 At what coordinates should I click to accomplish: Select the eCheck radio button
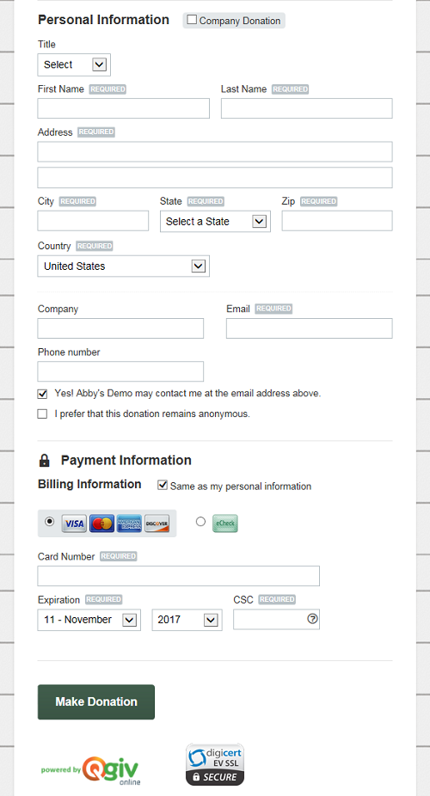pyautogui.click(x=200, y=522)
